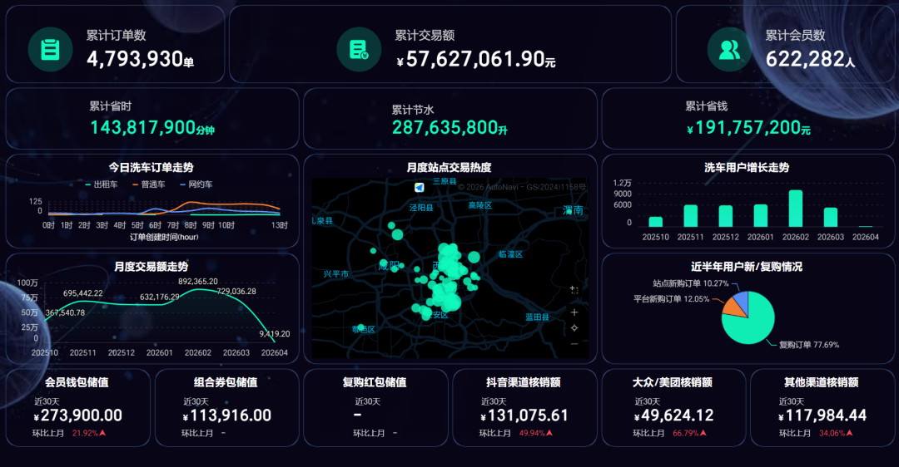Click the 订单创建时间(hour) axis label
The width and height of the screenshot is (899, 467).
(x=164, y=237)
